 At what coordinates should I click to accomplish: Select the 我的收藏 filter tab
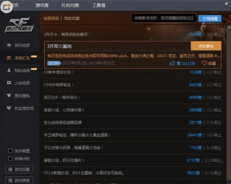point(72,18)
